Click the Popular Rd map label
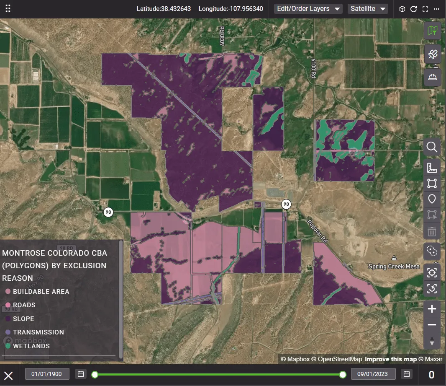Viewport: 446px width, 386px height. tap(318, 231)
